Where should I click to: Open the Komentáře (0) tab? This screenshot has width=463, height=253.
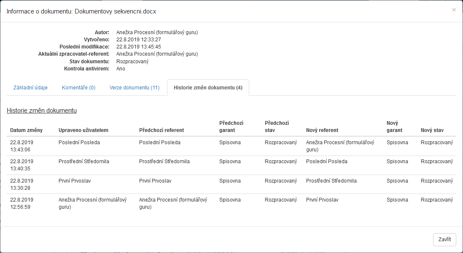78,88
